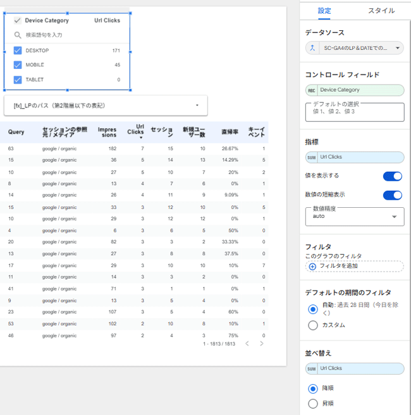Go to previous table page arrow
Viewport: 411px width, 415px height.
(x=247, y=344)
